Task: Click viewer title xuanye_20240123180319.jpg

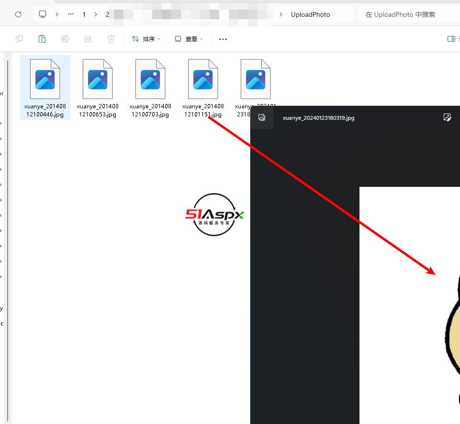Action: [319, 118]
